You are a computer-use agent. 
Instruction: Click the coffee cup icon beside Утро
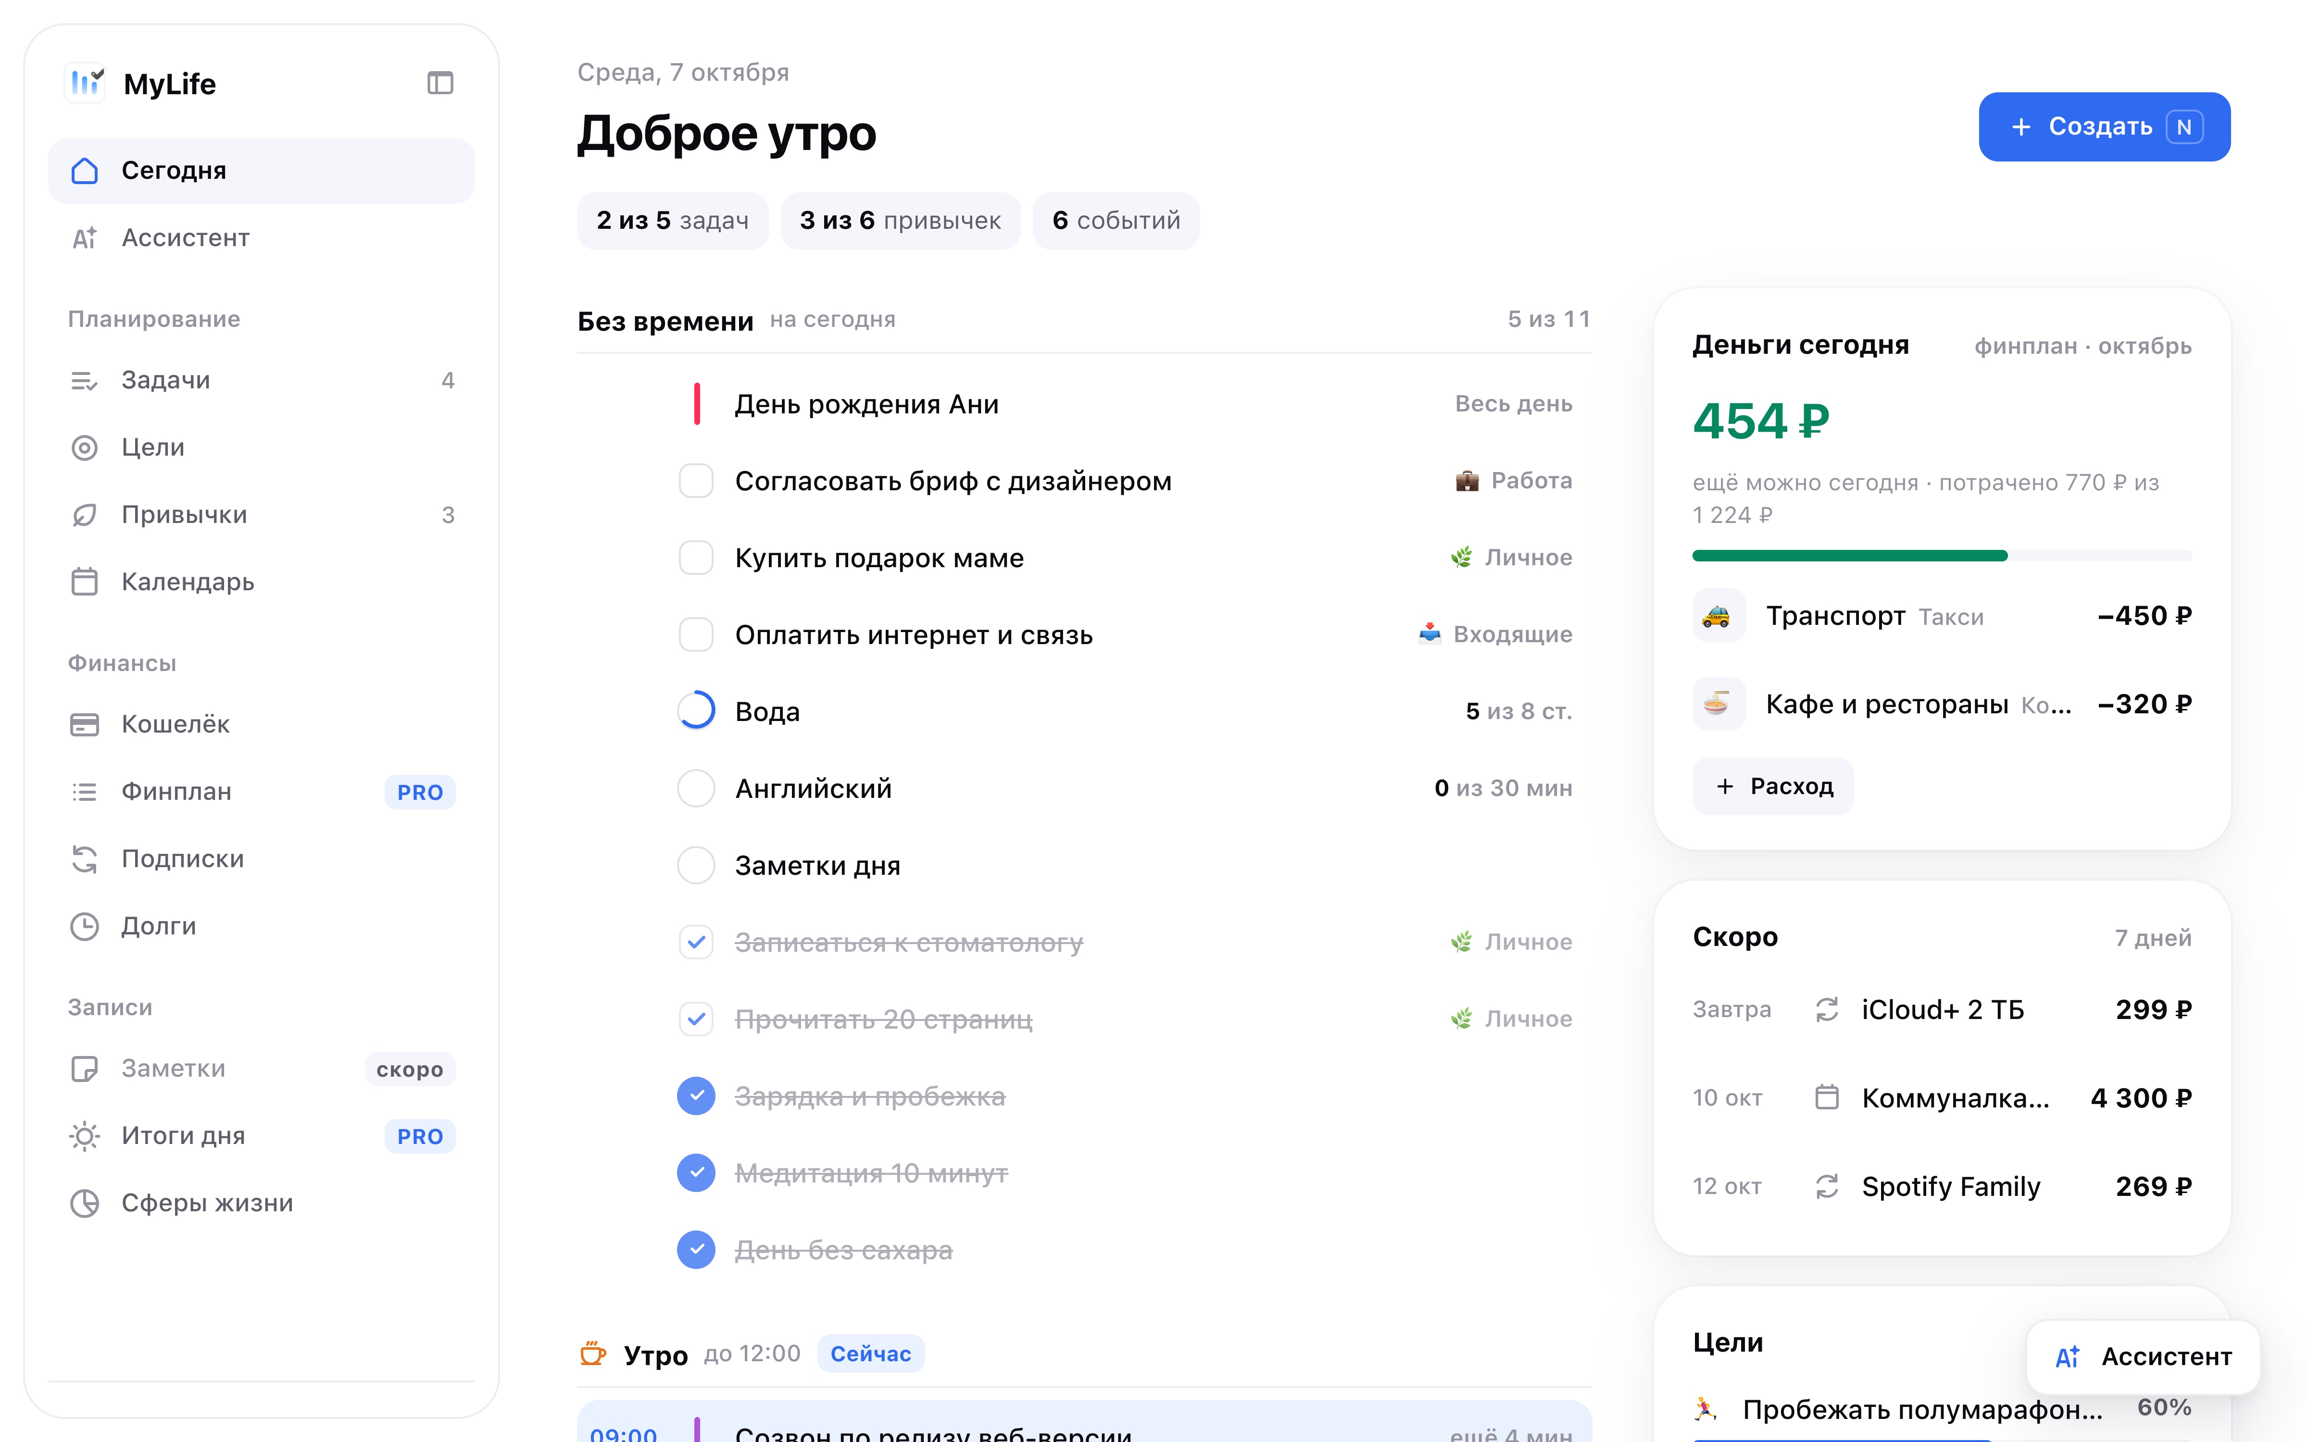pos(593,1353)
